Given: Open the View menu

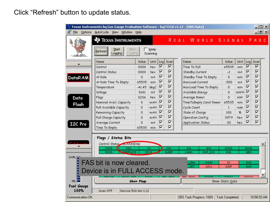Looking at the screenshot, I should click(115, 32).
